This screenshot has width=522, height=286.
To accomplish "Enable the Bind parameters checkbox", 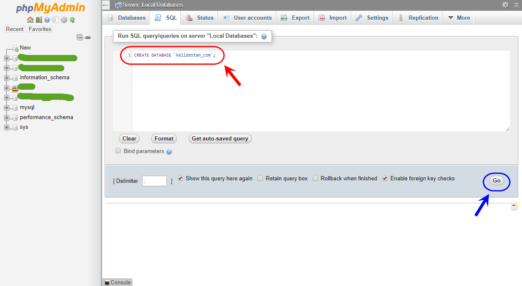I will click(118, 151).
